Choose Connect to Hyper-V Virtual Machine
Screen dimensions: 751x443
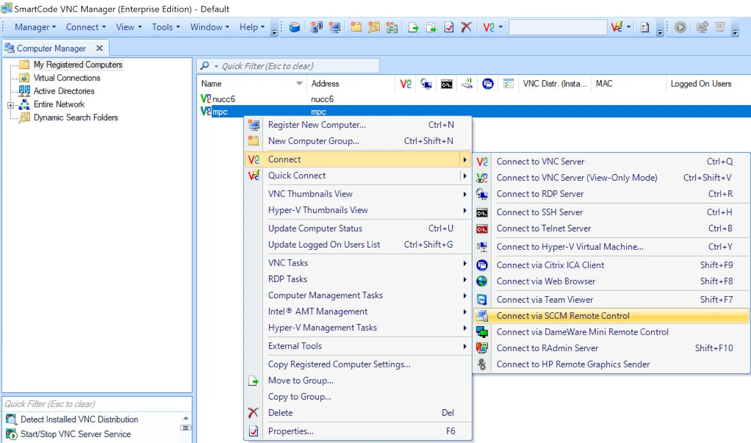click(x=611, y=247)
